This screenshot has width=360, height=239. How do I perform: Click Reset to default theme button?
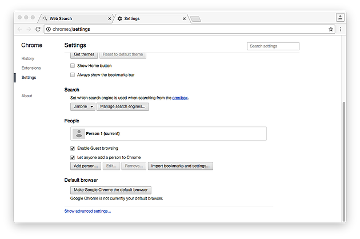coord(123,55)
